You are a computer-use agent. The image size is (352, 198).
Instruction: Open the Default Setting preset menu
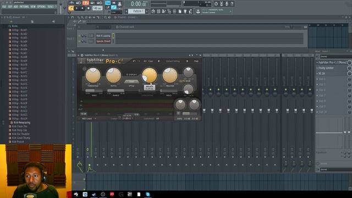point(173,61)
